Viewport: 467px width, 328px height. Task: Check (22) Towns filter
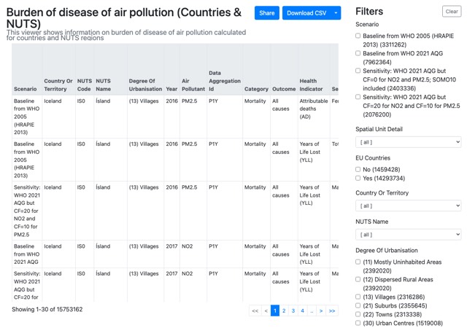(358, 314)
